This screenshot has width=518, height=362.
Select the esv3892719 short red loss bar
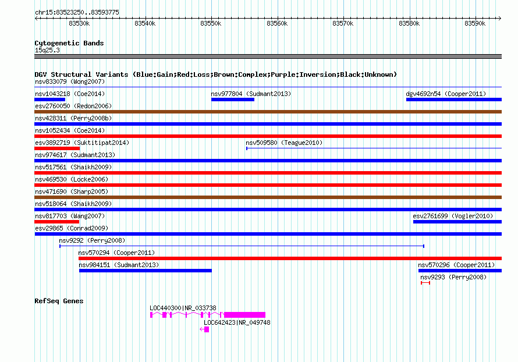[x=57, y=148]
